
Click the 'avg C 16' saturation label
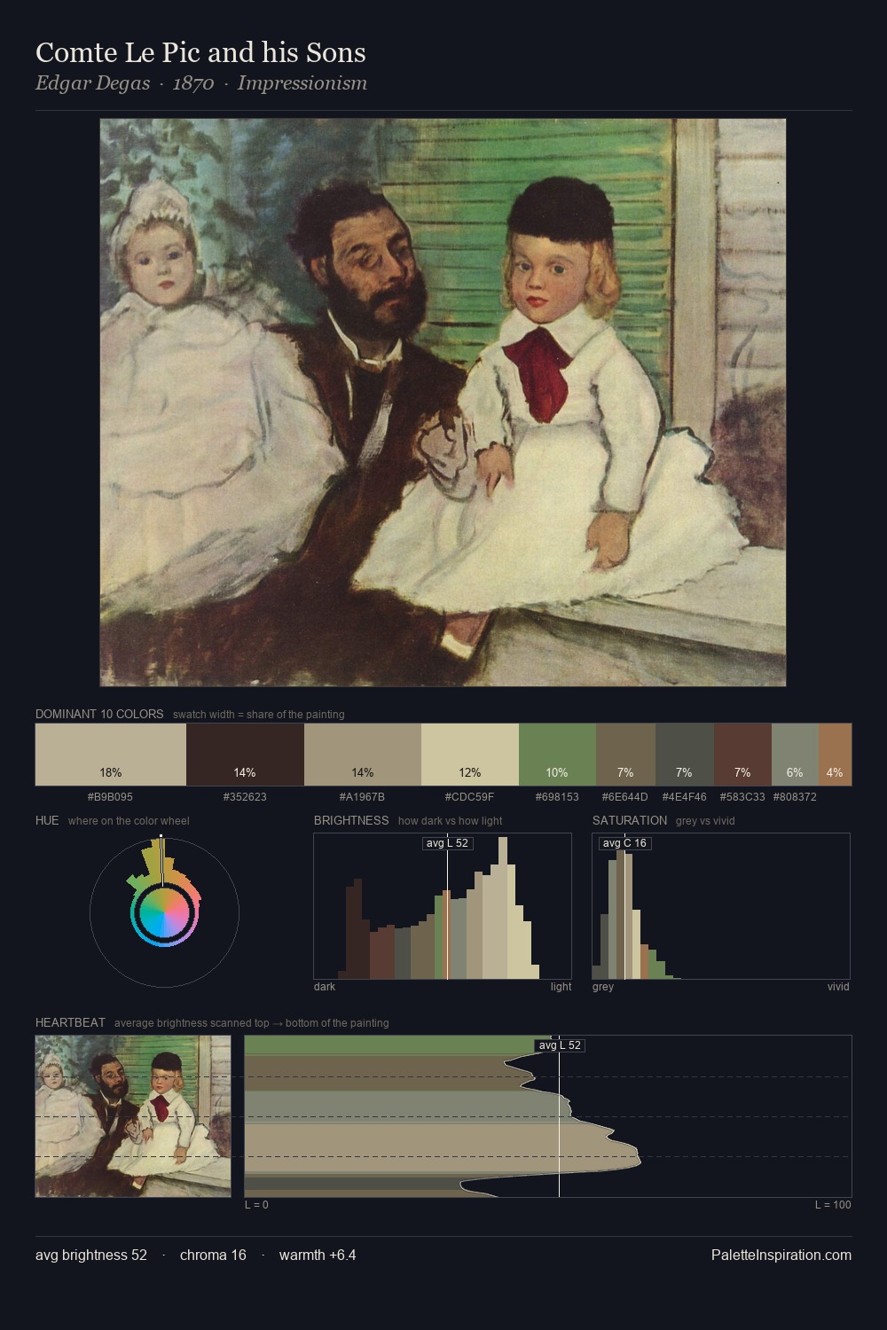[x=624, y=843]
